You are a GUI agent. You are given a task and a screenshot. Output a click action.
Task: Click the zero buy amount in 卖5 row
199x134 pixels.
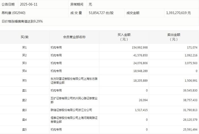tap(147, 129)
